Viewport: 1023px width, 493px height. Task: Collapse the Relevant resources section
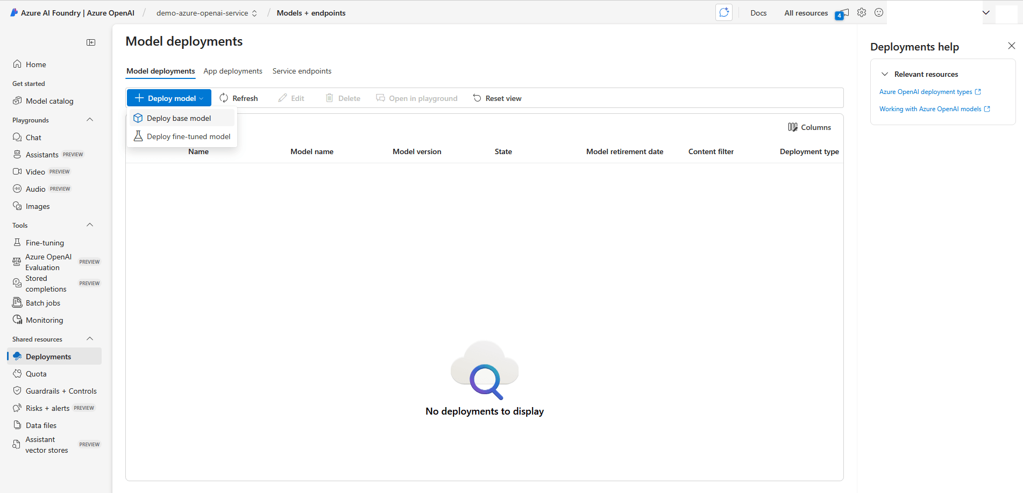click(x=885, y=74)
